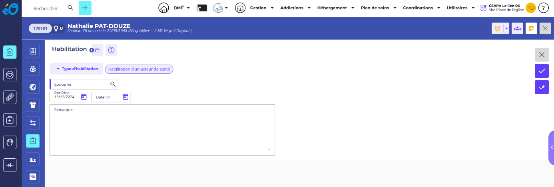Click the home icon in top bar
The image size is (554, 187).
(163, 8)
